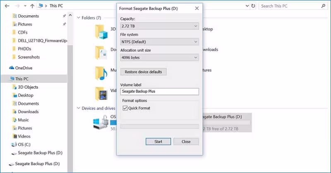Open Pictures under This PC in the sidebar
The width and height of the screenshot is (331, 173).
click(x=25, y=128)
